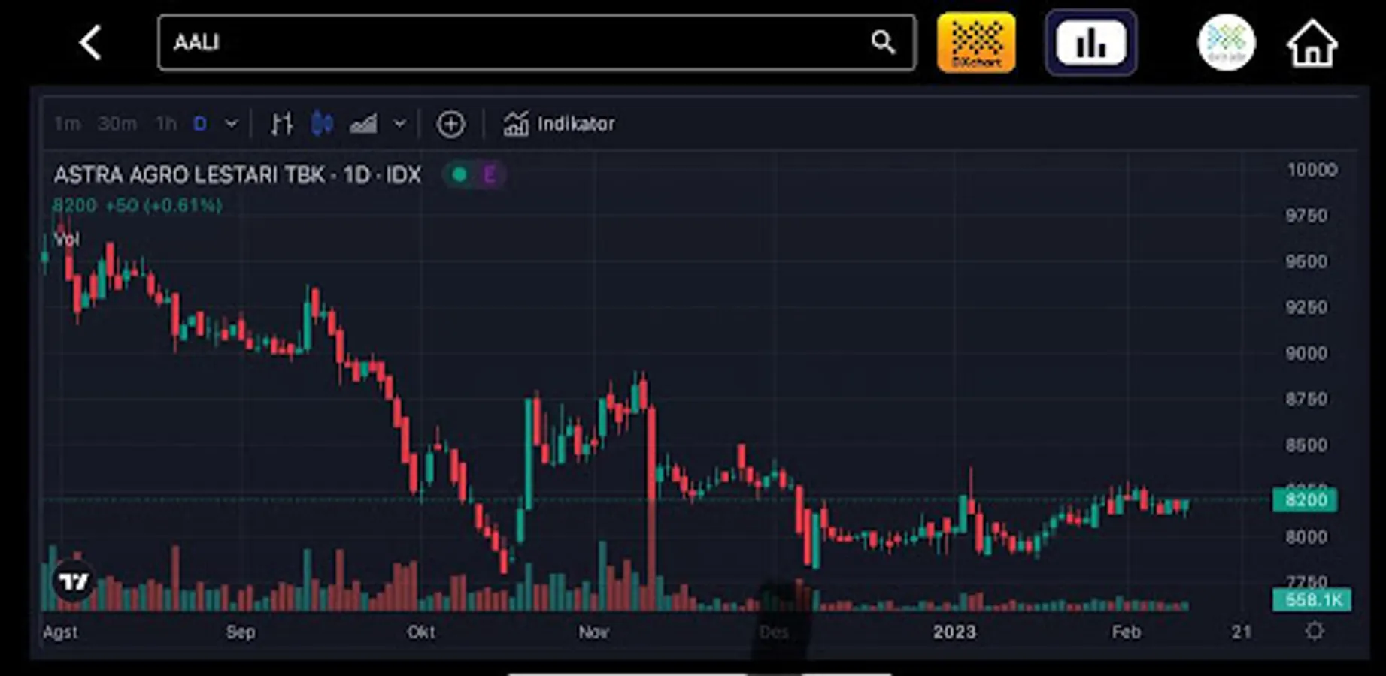Select the area chart style

pos(363,124)
